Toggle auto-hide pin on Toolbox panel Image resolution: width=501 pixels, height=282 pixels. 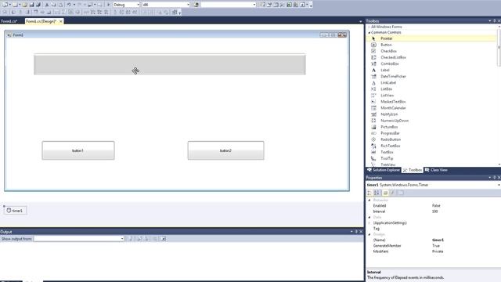(494, 21)
